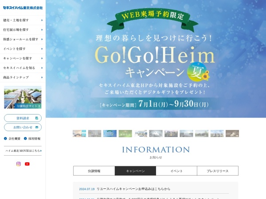Open the 会社概要 link
Image resolution: width=266 pixels, height=199 pixels.
(15, 138)
